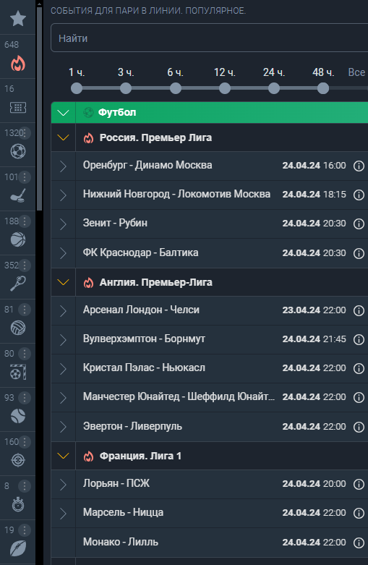Open the favorites star icon
Viewport: 368px width, 565px height.
point(17,18)
